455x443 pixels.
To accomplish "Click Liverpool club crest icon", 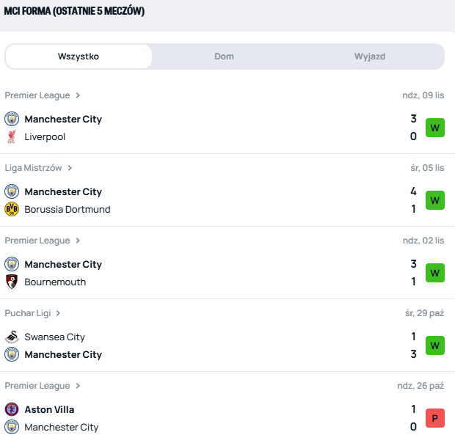I will tap(12, 137).
